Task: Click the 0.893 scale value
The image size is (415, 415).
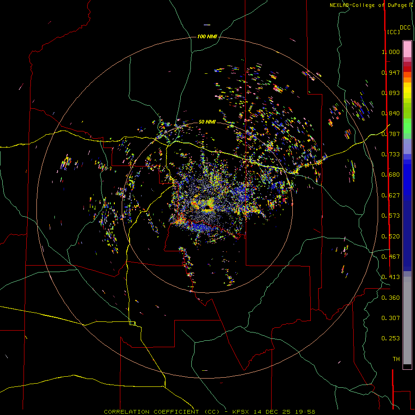Action: 391,93
